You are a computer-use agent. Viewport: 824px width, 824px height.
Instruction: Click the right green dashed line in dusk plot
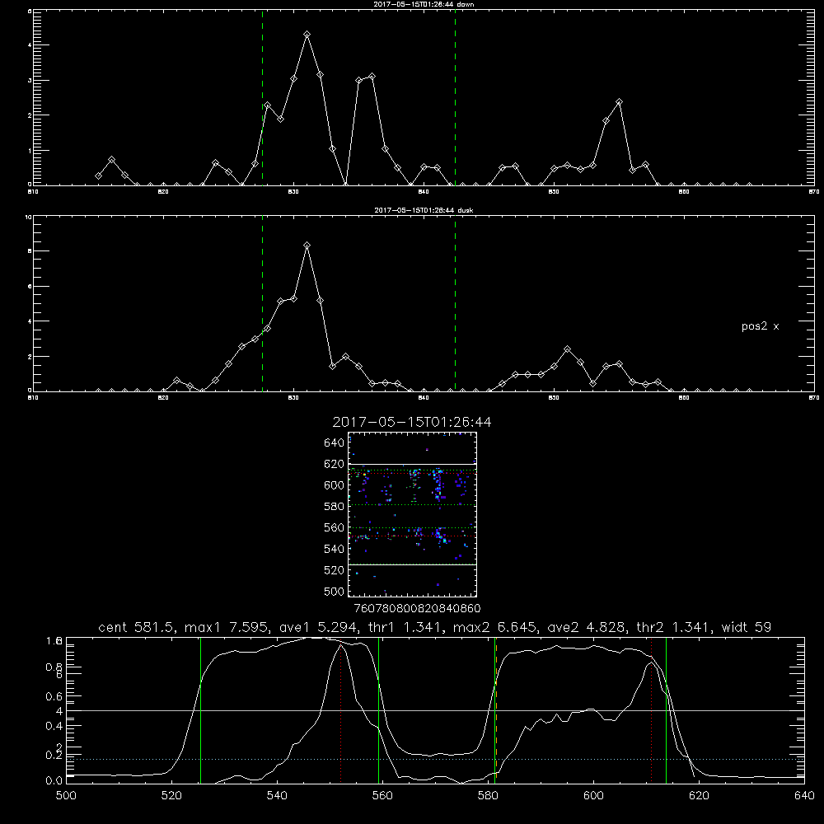coord(455,304)
